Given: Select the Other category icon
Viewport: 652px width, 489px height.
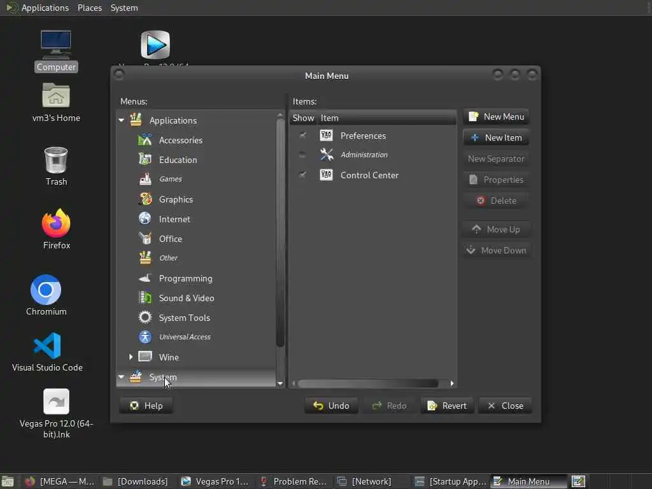Looking at the screenshot, I should (x=145, y=258).
